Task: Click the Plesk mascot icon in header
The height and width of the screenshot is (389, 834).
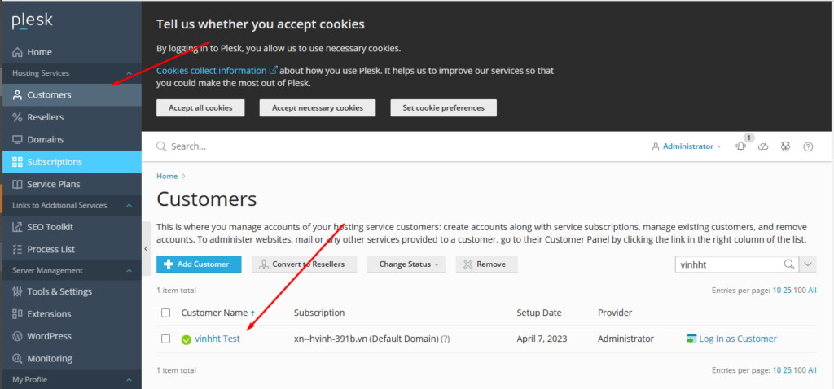Action: pos(786,146)
